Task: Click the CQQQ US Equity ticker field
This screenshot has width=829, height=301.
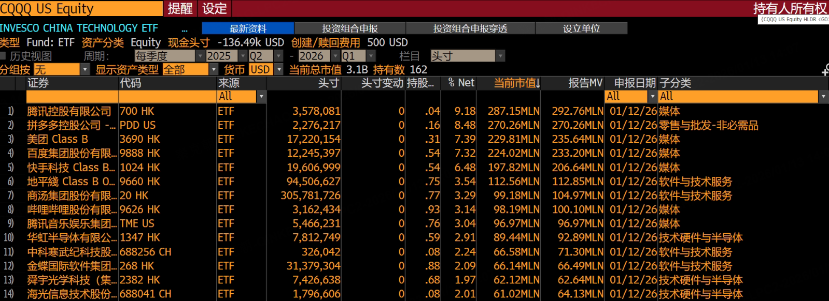Action: pyautogui.click(x=81, y=8)
